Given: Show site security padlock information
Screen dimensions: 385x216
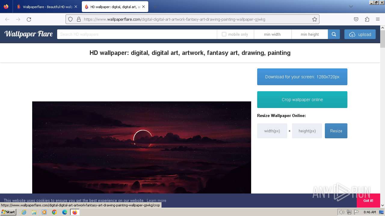Looking at the screenshot, I should pos(79,19).
